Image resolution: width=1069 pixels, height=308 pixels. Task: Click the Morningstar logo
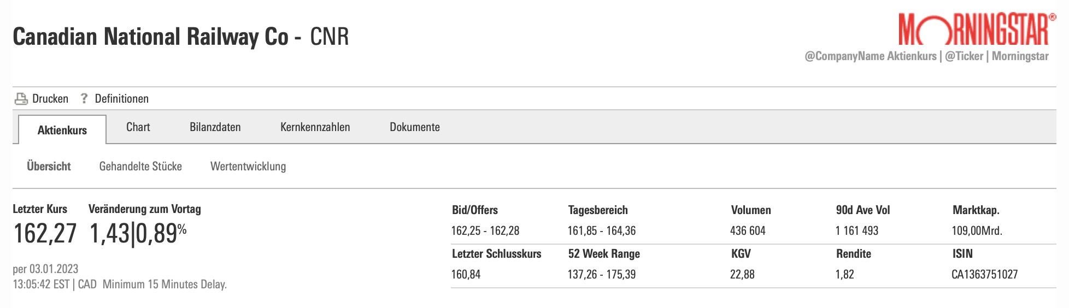coord(973,30)
